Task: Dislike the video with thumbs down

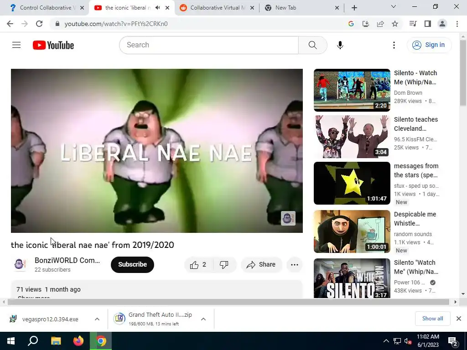Action: [x=224, y=265]
